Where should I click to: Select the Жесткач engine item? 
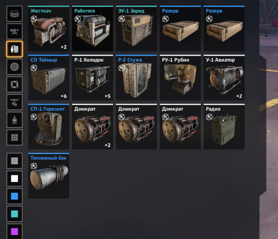49,29
